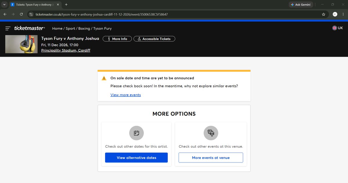Open Accessible Tickets
This screenshot has width=348, height=183.
tap(154, 39)
